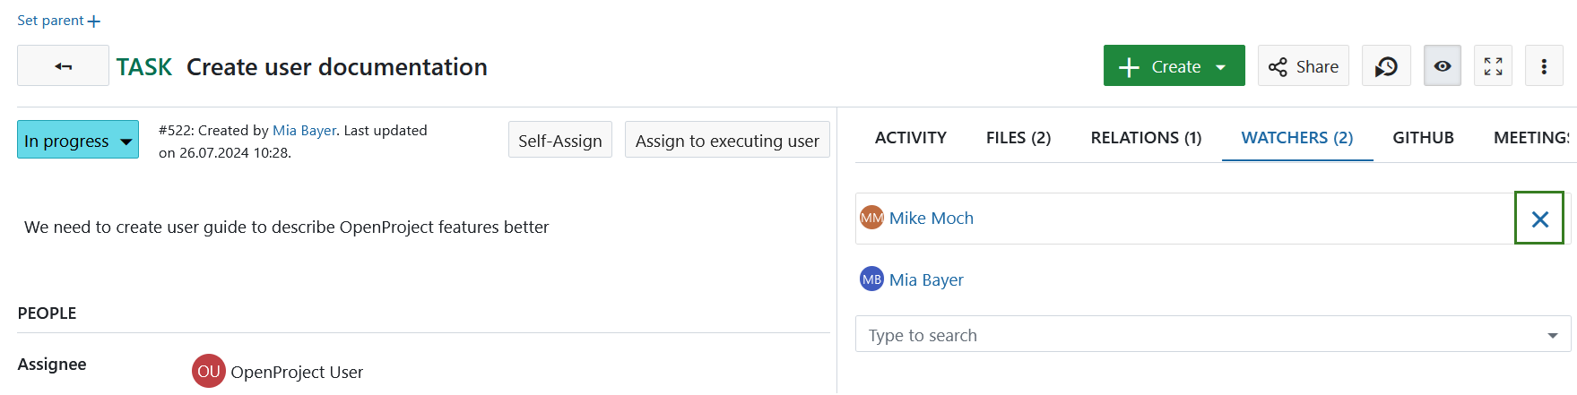Enter fullscreen view with expand icon

[x=1493, y=66]
